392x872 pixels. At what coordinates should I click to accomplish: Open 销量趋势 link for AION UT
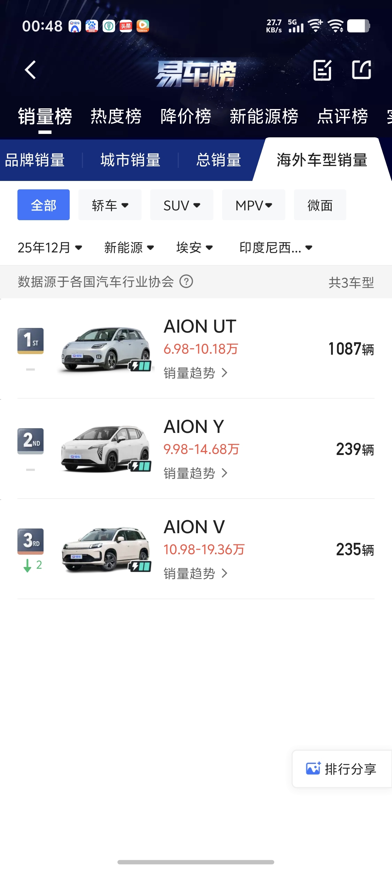coord(195,373)
